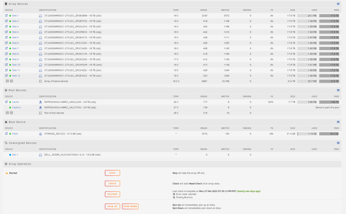
Task: Click the pop-out icon beside Disk 1
Action: pyautogui.click(x=6, y=16)
